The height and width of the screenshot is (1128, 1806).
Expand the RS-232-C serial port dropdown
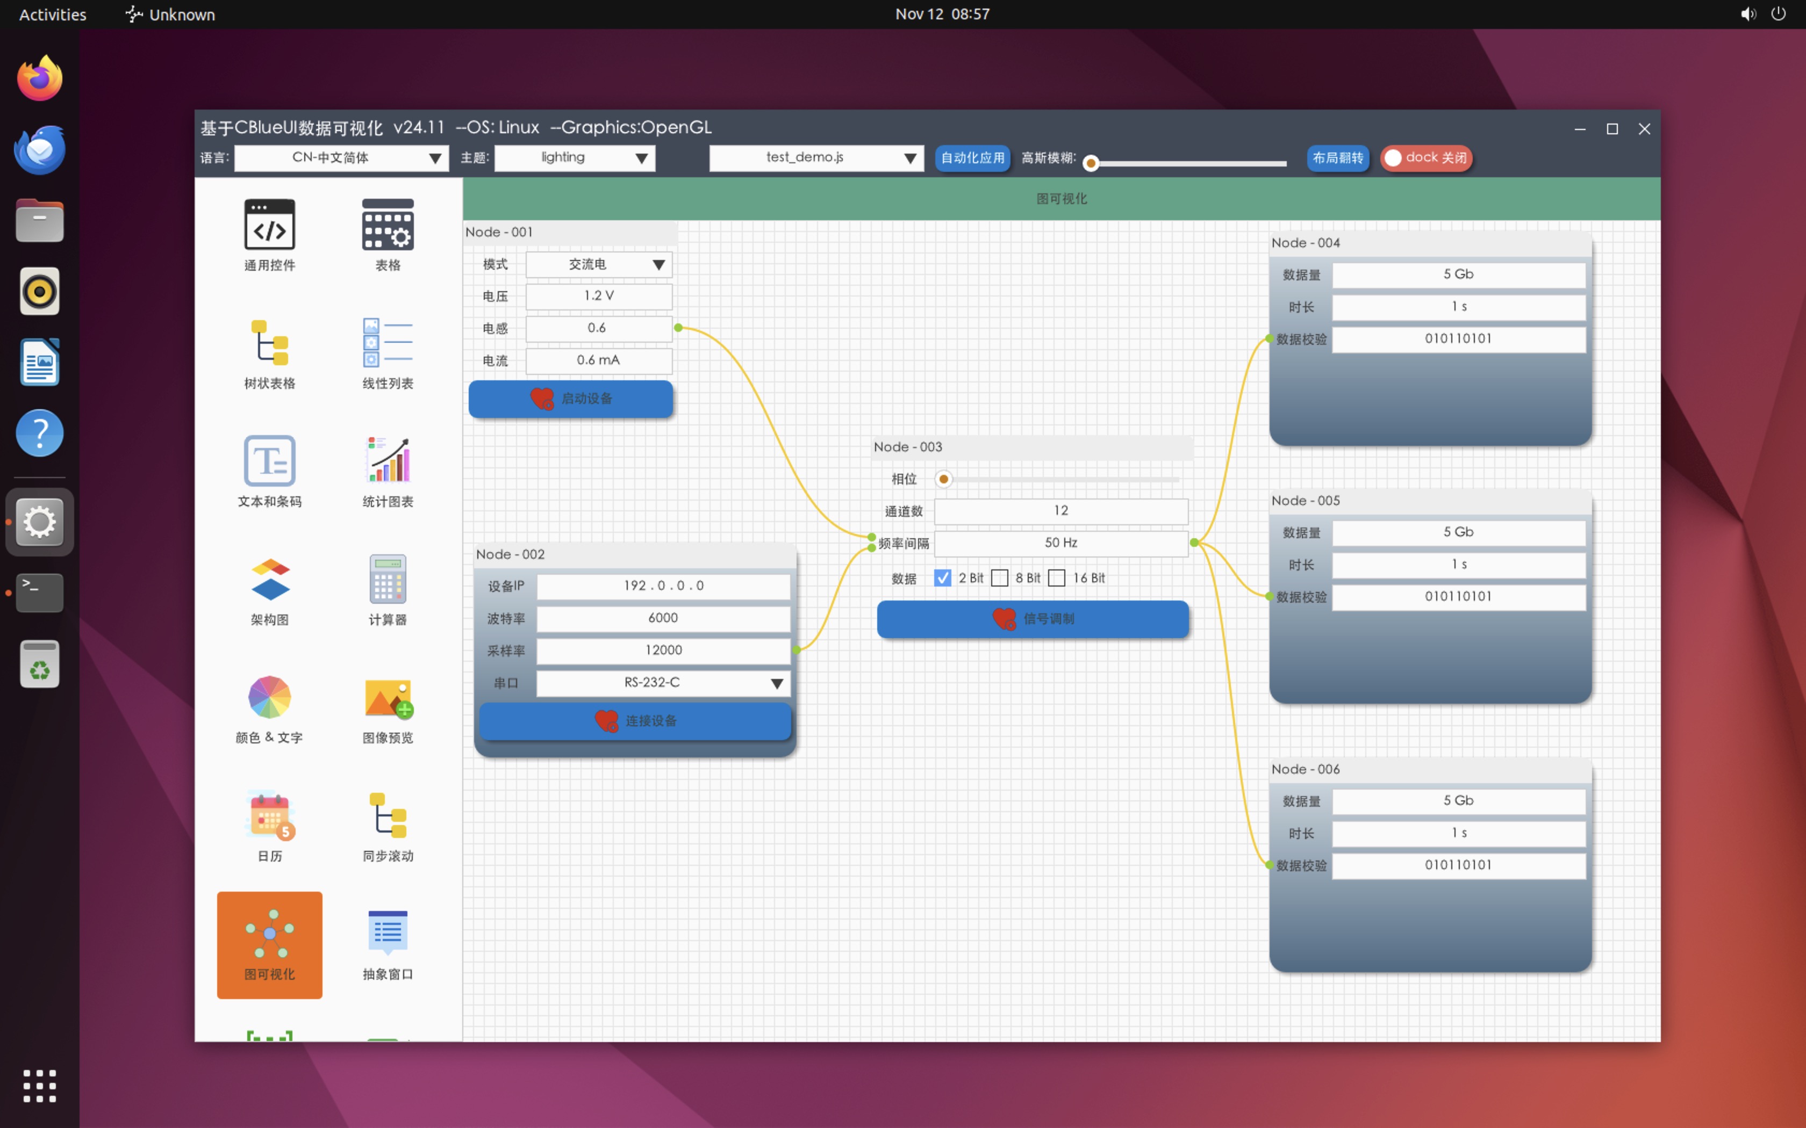663,683
